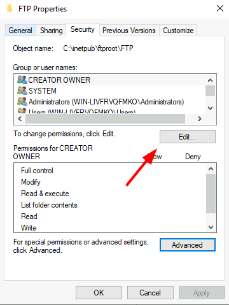Viewport: 229px width, 305px height.
Task: Click the SYSTEM group icon
Action: point(22,90)
